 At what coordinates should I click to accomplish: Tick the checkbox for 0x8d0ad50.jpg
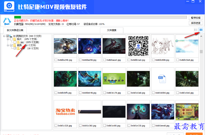pyautogui.click(x=80, y=60)
